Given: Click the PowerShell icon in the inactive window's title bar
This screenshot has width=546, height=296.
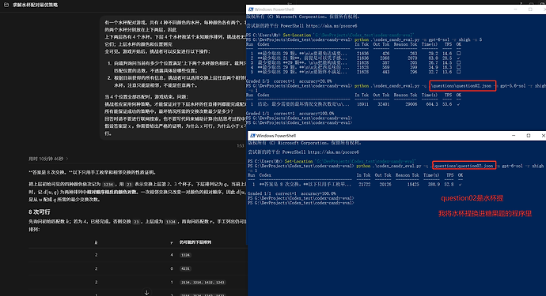Looking at the screenshot, I should (x=251, y=9).
